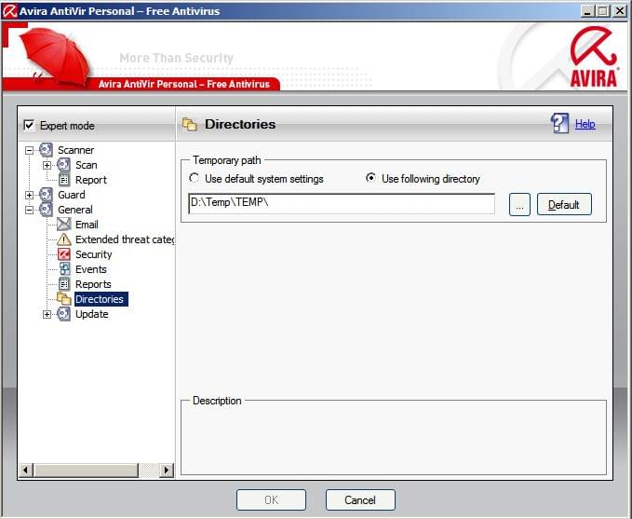Screen dimensions: 632x519
Task: Expand the Update tree node
Action: 47,314
